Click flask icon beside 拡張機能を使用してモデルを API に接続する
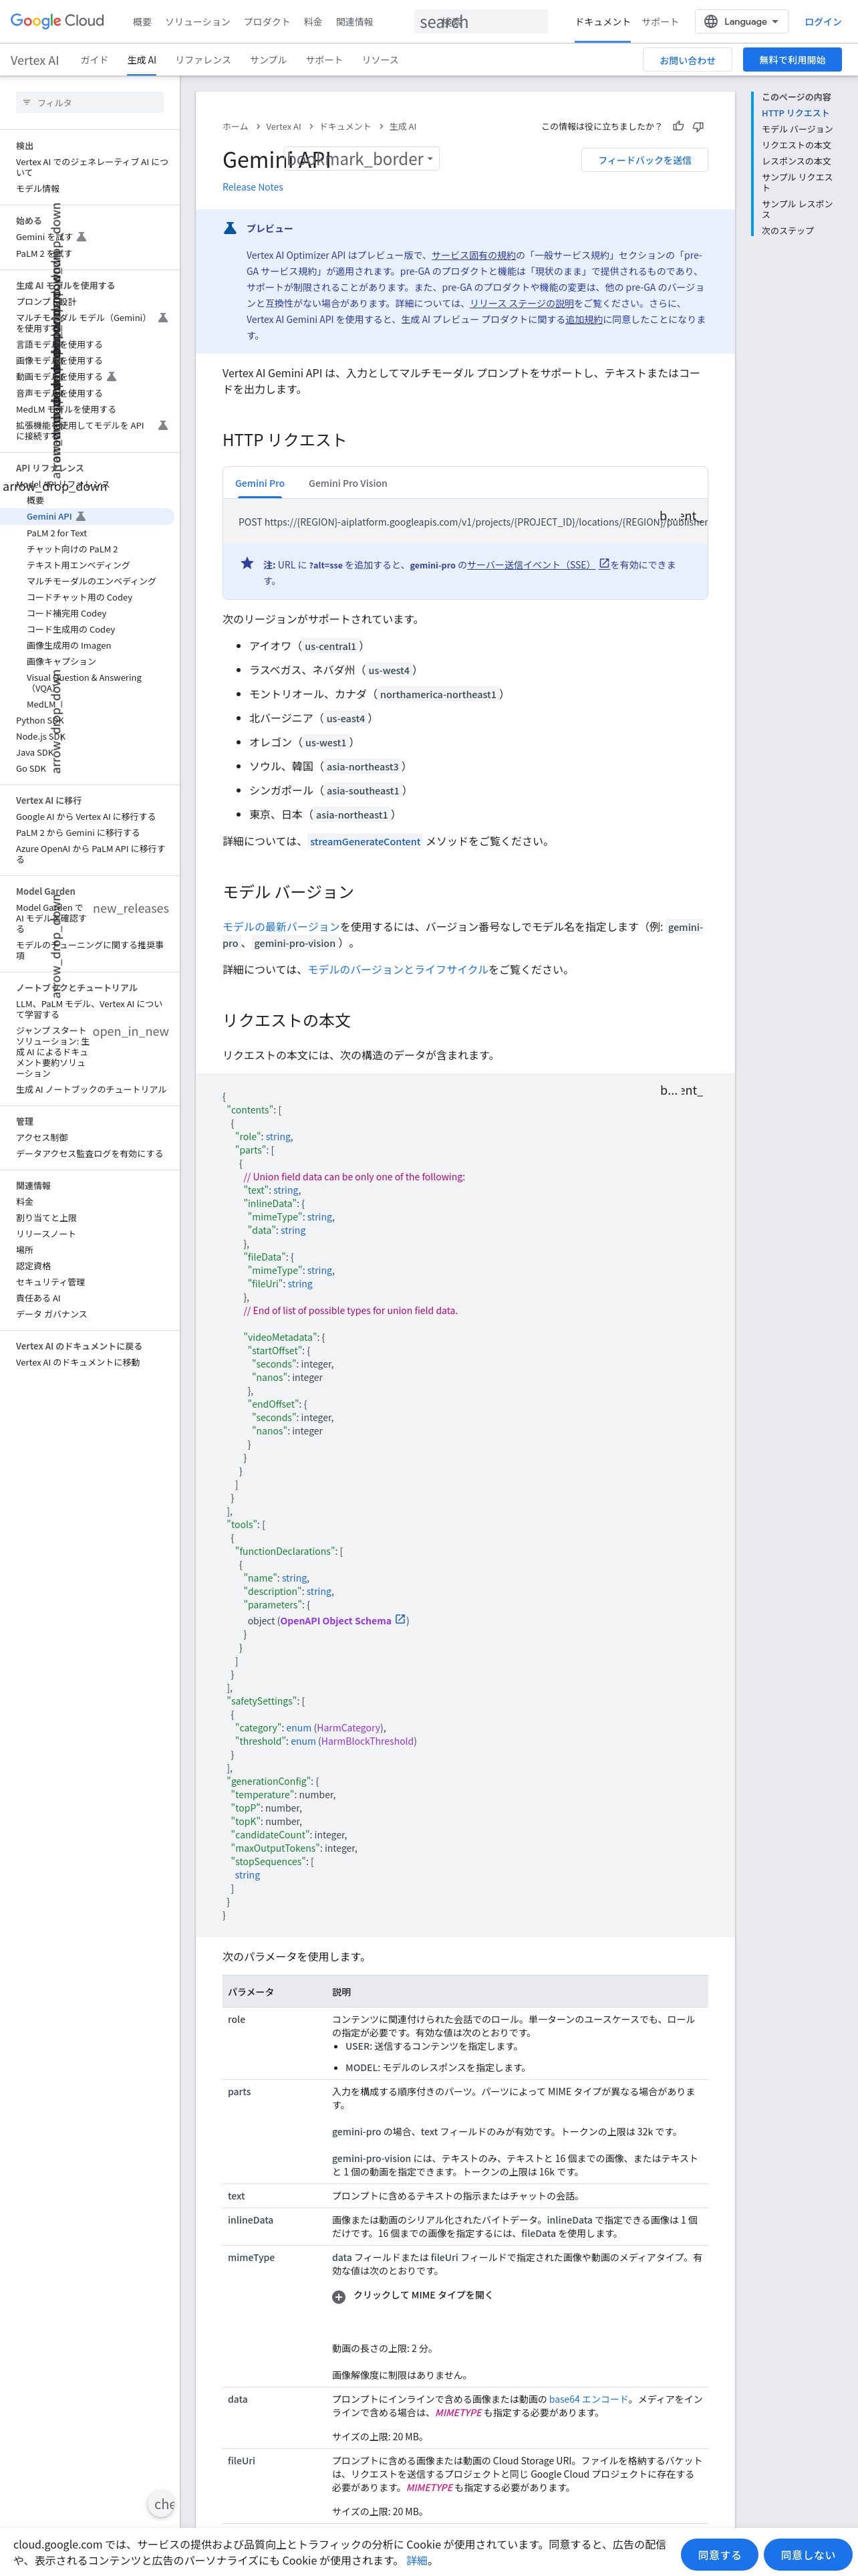Screen dimensions: 858x2576 [x=163, y=425]
